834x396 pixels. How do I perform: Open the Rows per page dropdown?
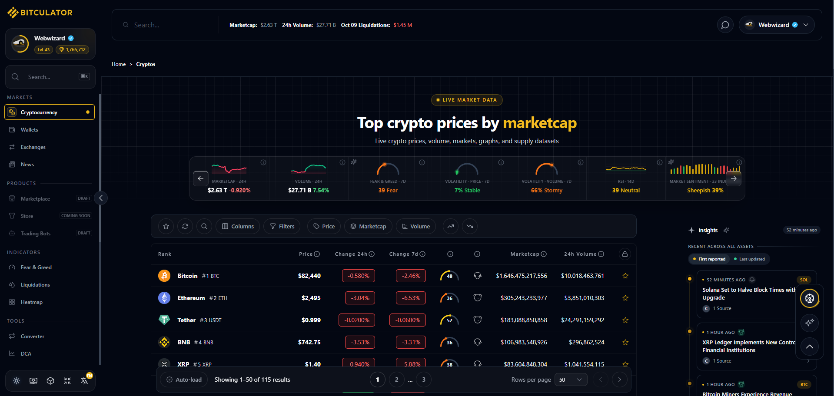pos(571,379)
